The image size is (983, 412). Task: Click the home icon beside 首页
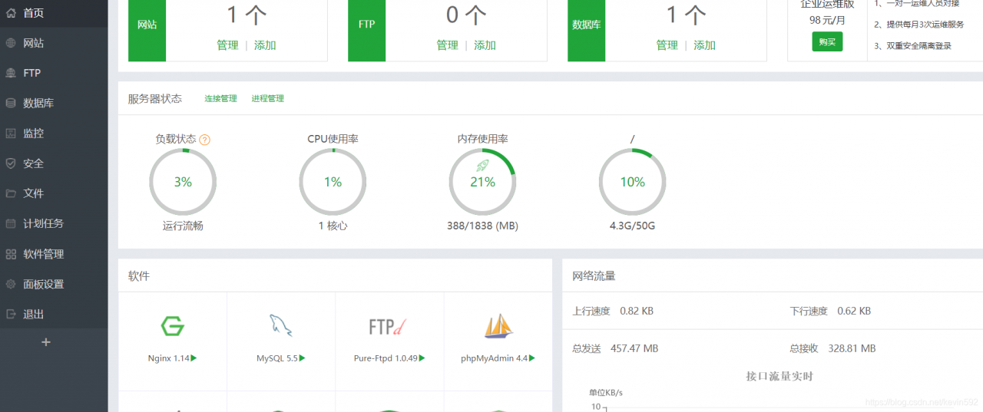[x=11, y=13]
